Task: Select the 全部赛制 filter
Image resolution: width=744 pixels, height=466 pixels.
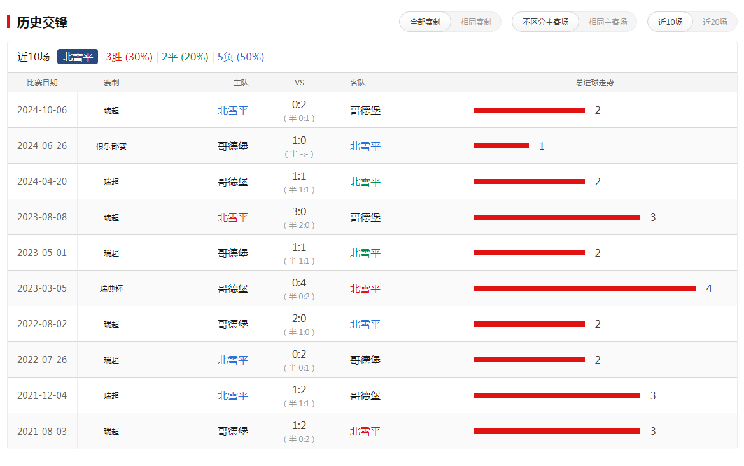Action: coord(425,22)
